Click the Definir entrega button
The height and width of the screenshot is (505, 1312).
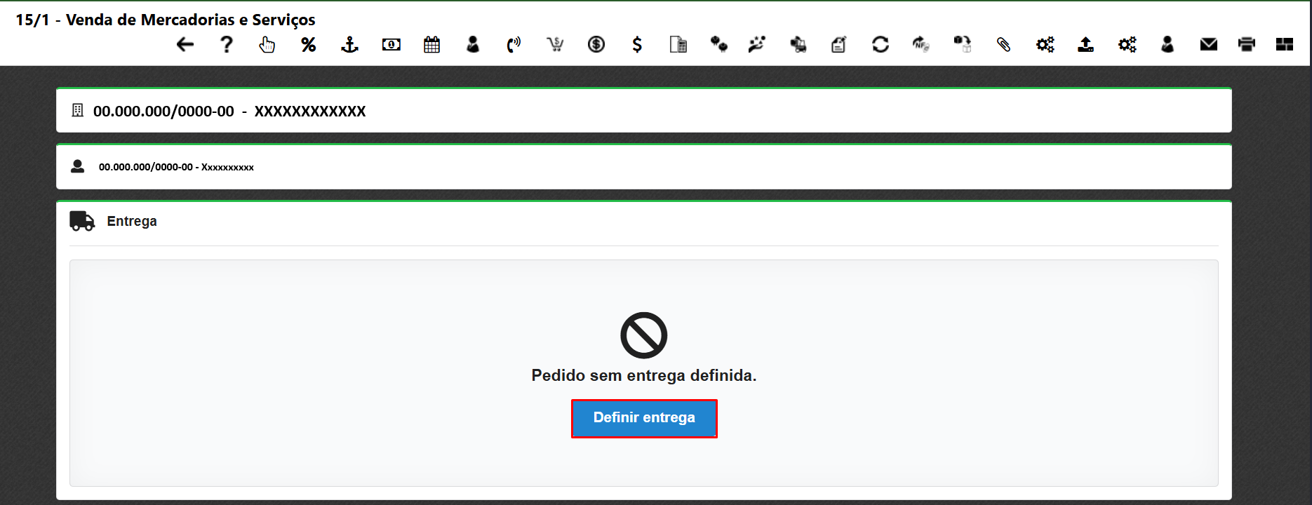[644, 418]
